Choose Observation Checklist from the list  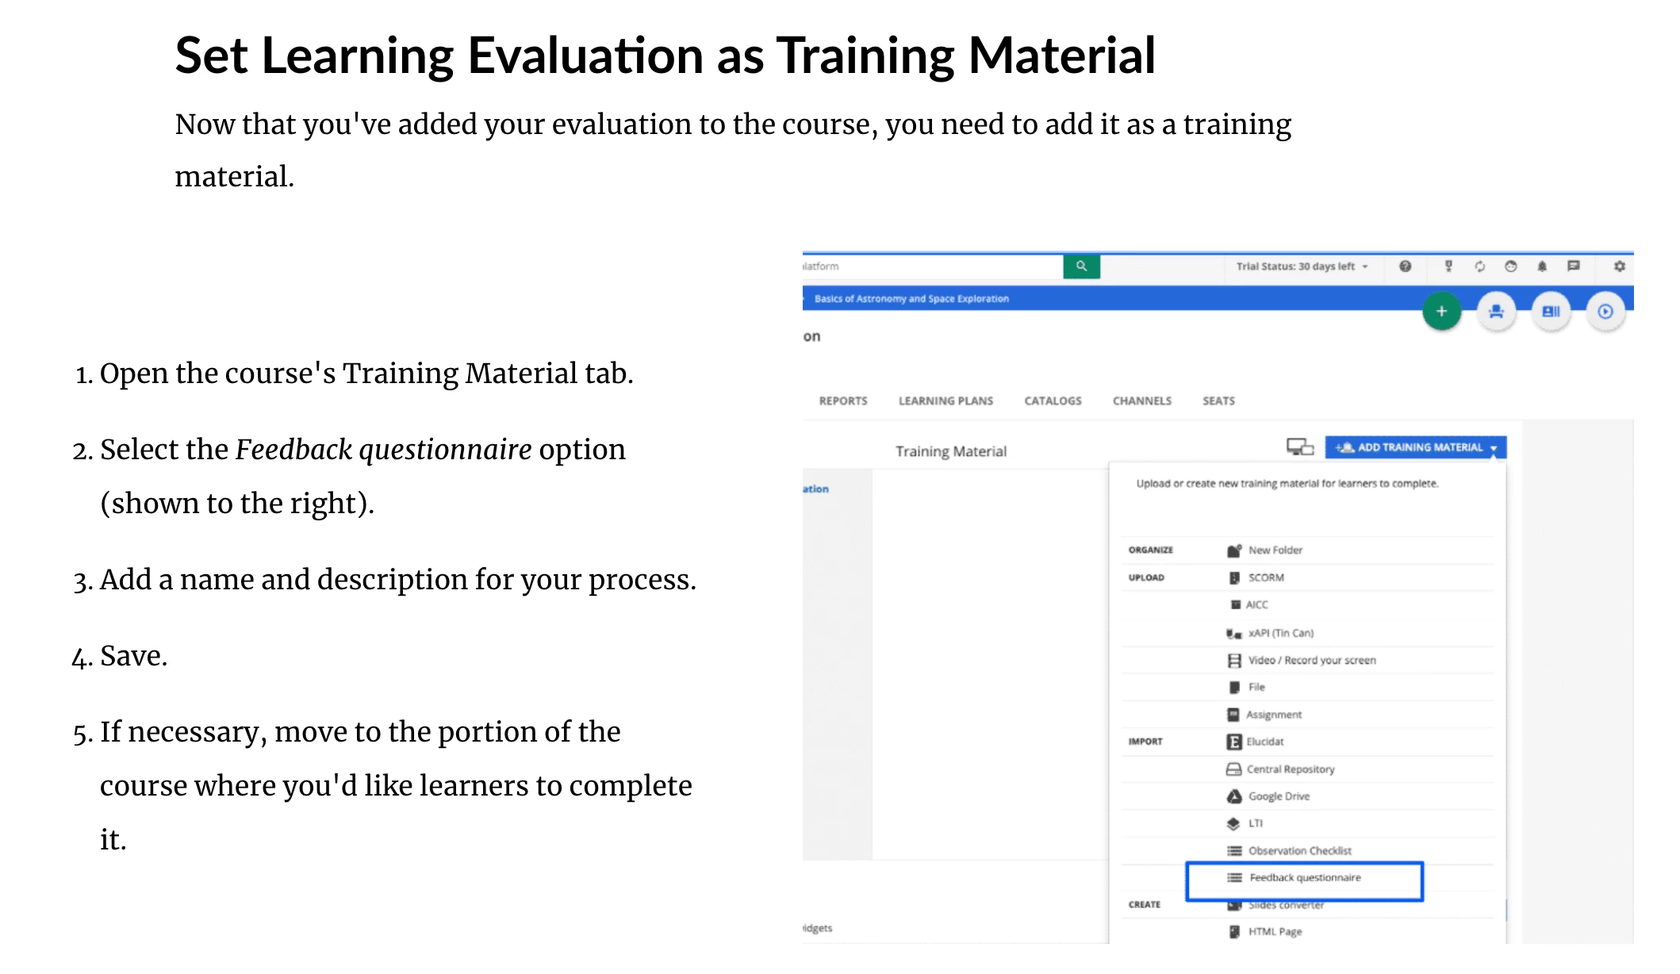[1299, 851]
